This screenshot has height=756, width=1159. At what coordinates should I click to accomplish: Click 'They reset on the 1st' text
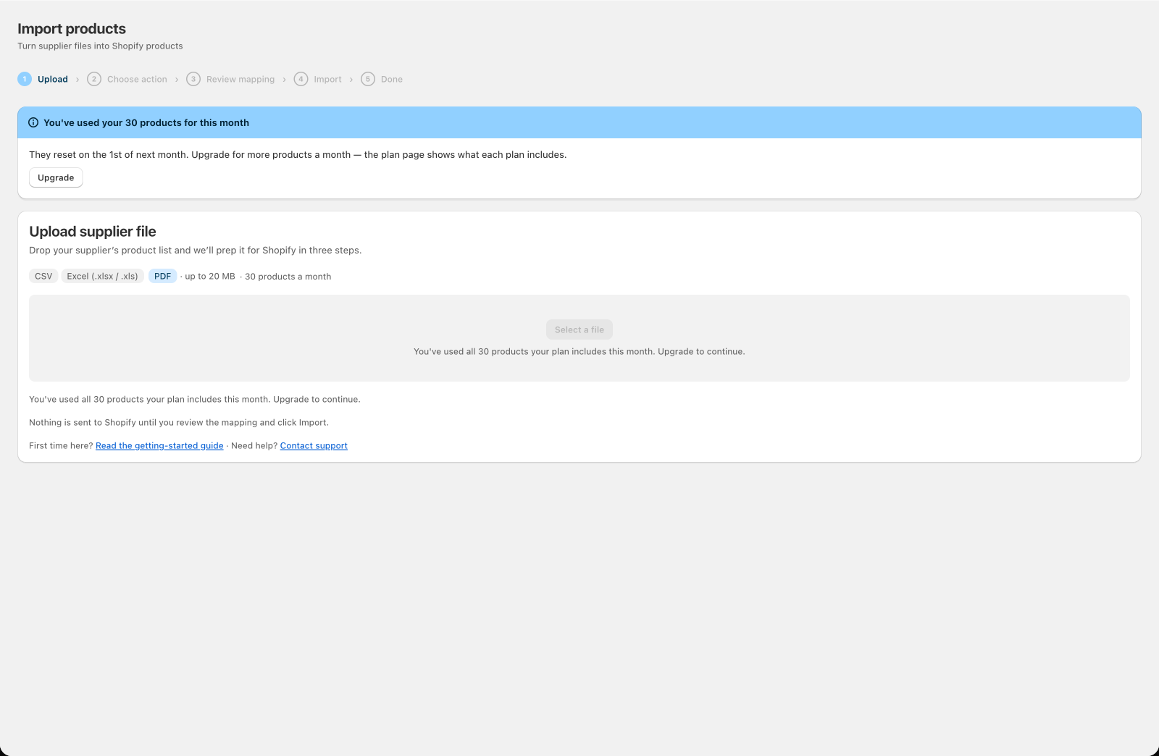coord(298,154)
